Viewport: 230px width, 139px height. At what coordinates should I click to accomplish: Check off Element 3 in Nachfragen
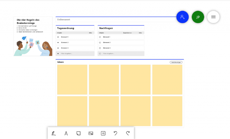click(x=100, y=48)
